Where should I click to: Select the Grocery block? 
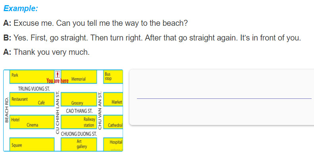tap(79, 99)
